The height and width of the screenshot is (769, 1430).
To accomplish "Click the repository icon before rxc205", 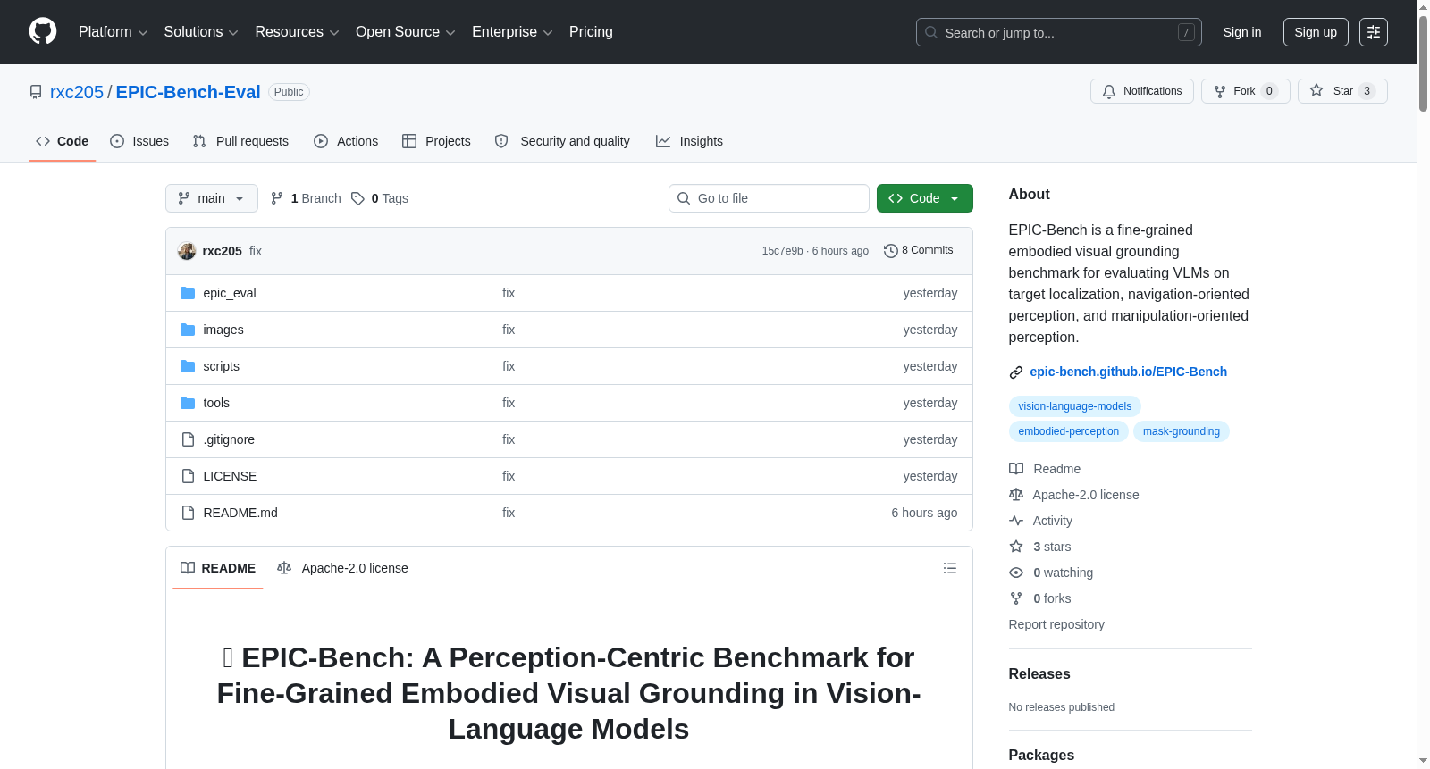I will 36,92.
